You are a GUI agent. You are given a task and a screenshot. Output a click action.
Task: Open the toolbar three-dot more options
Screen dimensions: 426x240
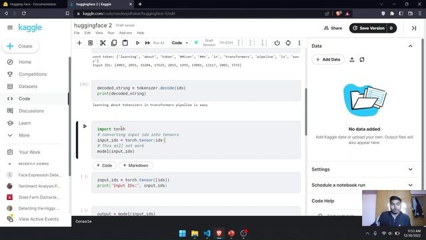click(299, 43)
